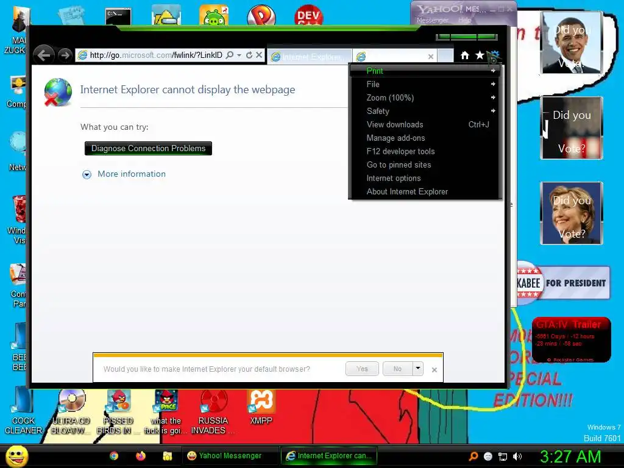Screen dimensions: 624x468
Task: Go back with the Internet Explorer back arrow
Action: [44, 55]
